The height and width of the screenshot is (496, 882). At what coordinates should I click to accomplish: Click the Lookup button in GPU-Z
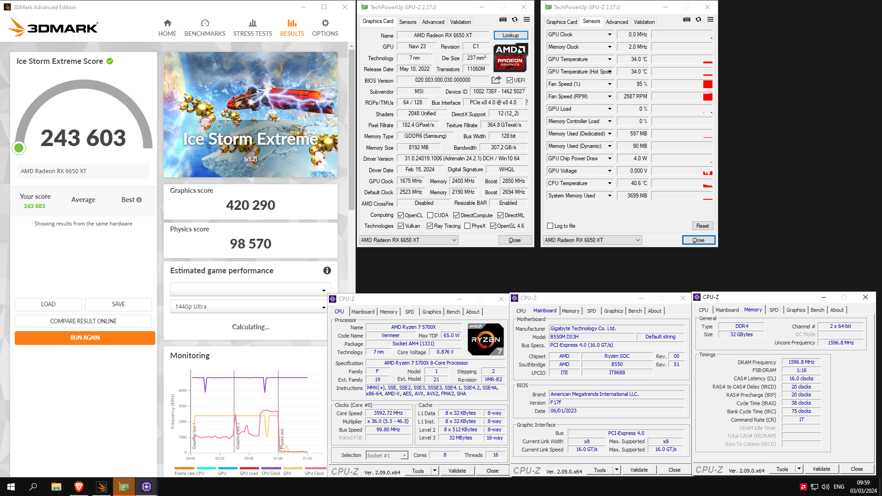tap(510, 35)
